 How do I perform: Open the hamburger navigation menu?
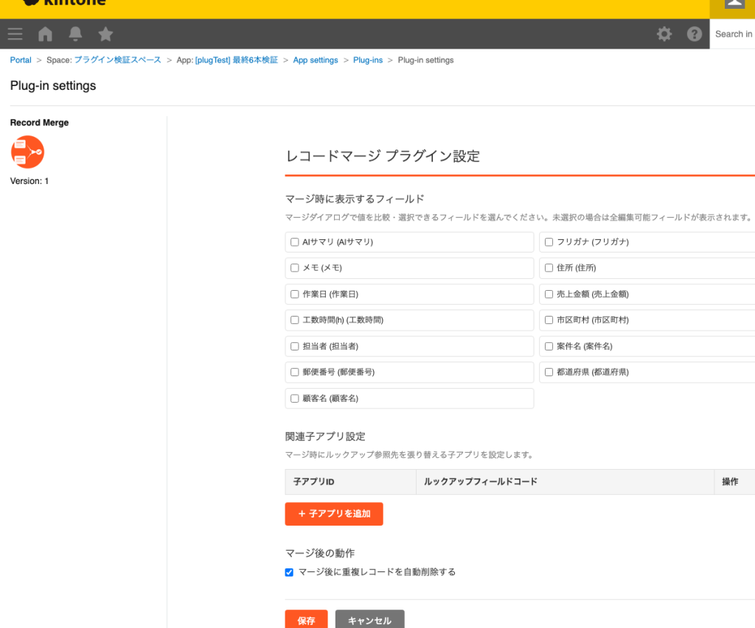(x=15, y=33)
